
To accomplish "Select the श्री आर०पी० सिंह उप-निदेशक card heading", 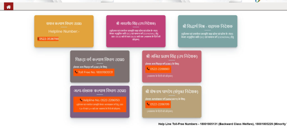I will tap(136, 23).
